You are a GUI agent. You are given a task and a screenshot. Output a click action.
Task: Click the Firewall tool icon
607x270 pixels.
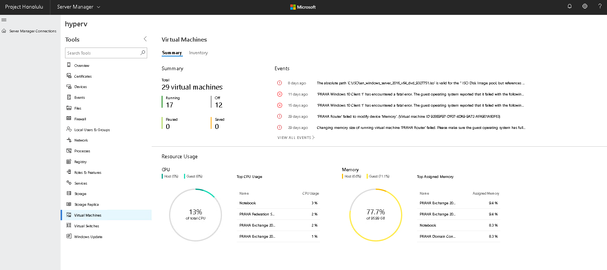pos(69,119)
